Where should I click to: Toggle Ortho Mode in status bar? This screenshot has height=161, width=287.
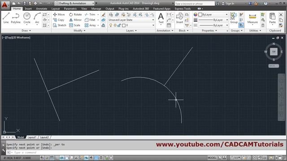click(x=57, y=158)
